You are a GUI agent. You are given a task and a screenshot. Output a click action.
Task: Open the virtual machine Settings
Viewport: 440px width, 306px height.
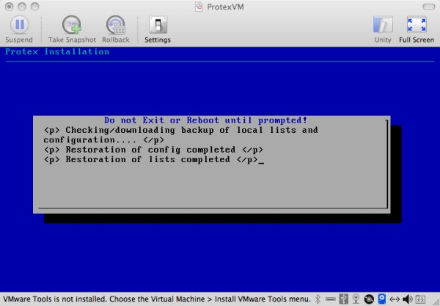[158, 29]
